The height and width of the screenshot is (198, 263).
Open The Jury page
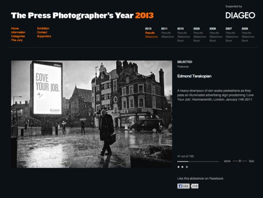(17, 40)
